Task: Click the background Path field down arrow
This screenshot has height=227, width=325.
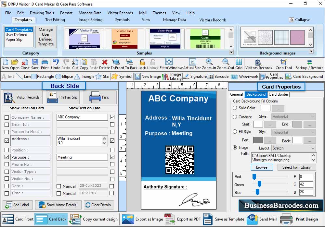Action: [313, 160]
